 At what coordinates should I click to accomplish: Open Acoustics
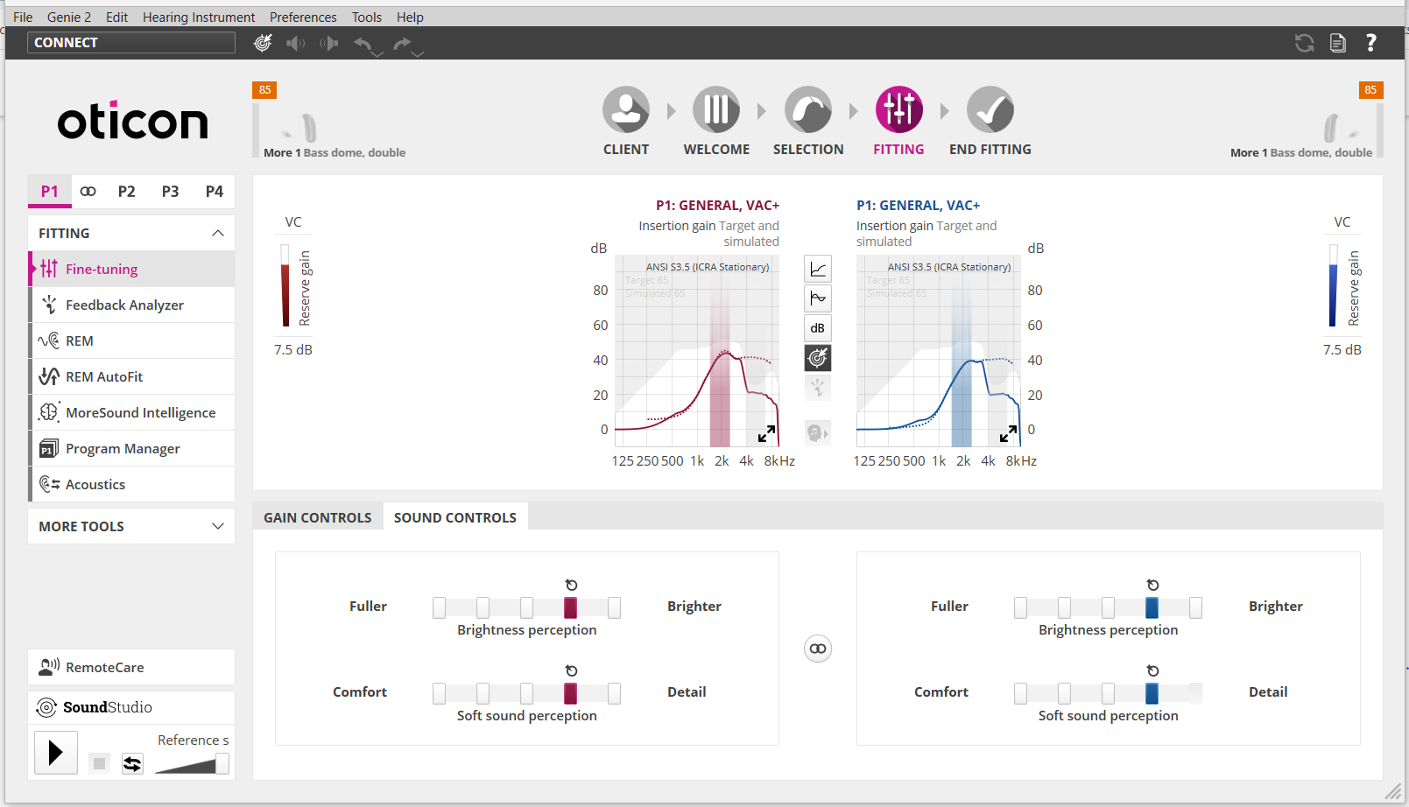pos(131,484)
